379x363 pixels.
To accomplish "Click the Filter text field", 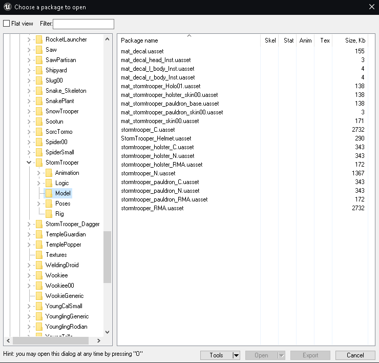I will coord(83,24).
